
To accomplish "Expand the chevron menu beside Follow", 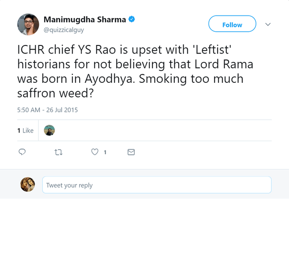I will point(268,24).
